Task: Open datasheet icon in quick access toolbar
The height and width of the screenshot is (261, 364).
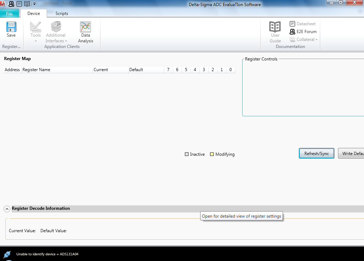Action: (19, 4)
